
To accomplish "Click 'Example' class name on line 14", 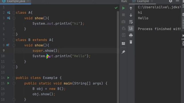I will [50, 78].
